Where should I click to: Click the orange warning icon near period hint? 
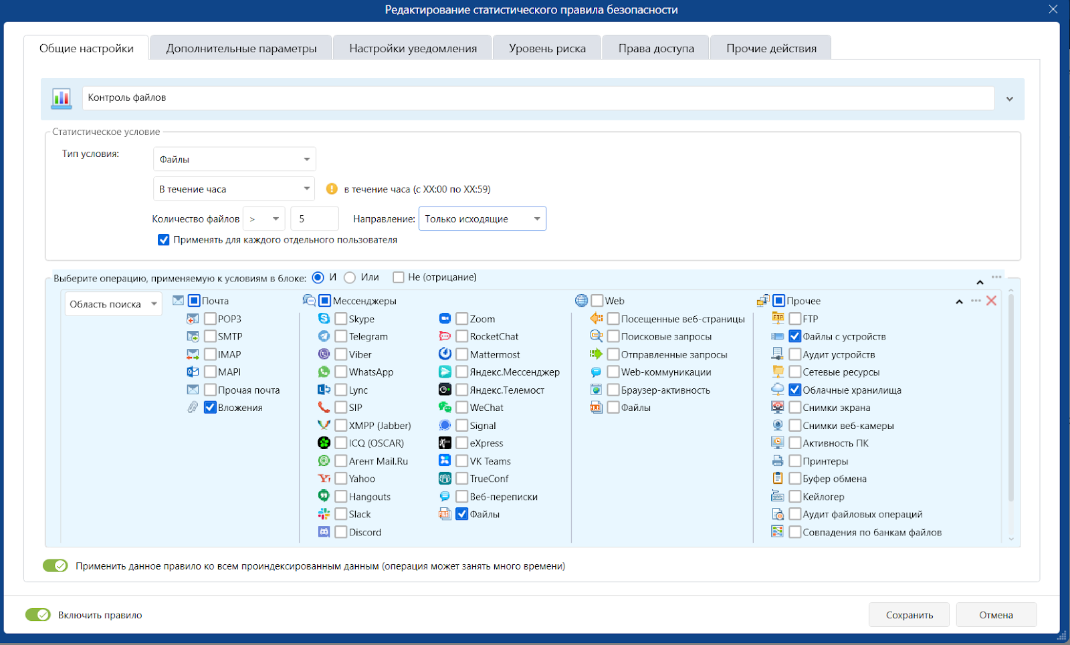332,189
